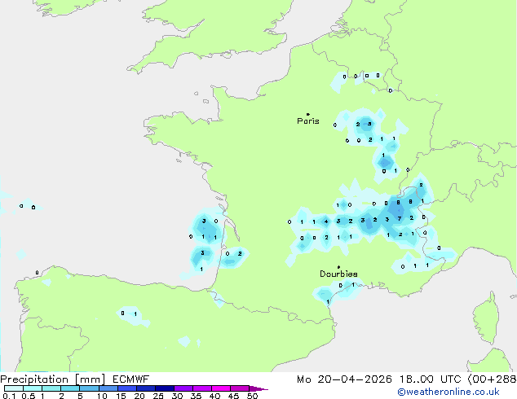Click the '4' precipitation value on the map
This screenshot has height=399, width=517.
(326, 221)
